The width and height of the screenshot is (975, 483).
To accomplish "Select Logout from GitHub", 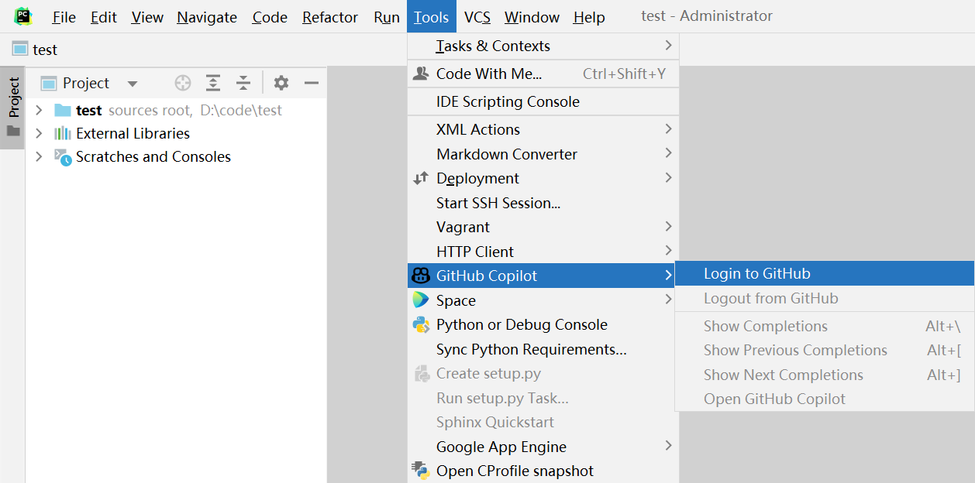I will (825, 298).
